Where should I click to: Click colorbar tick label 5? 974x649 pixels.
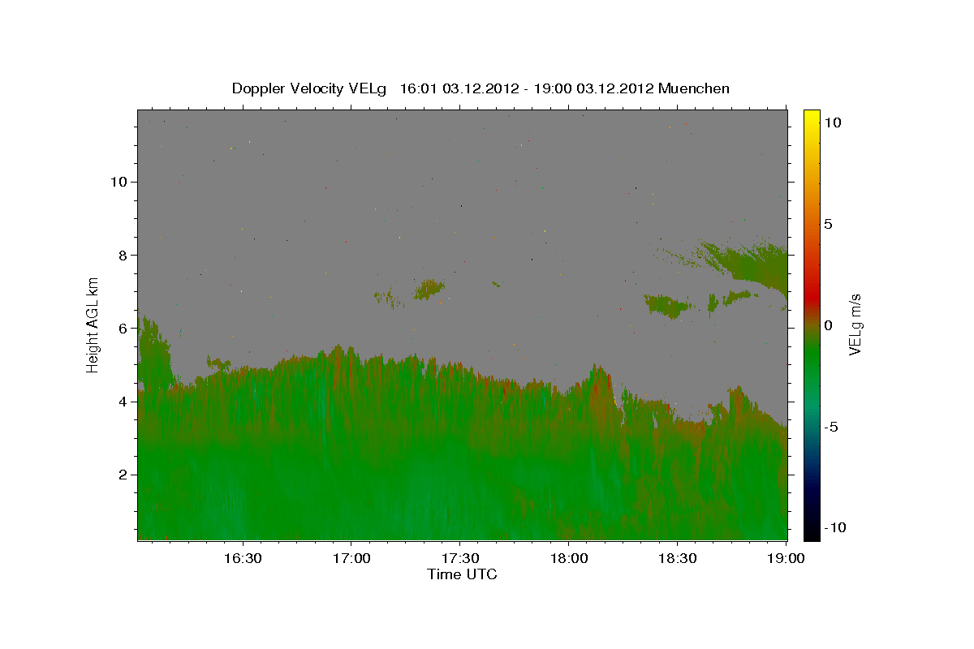click(829, 224)
